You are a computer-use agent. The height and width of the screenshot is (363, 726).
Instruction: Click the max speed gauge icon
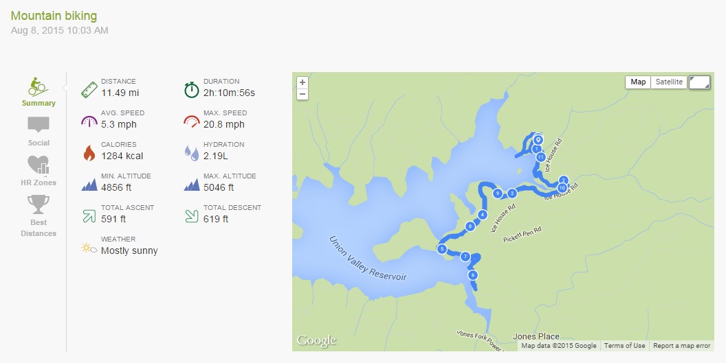click(191, 121)
